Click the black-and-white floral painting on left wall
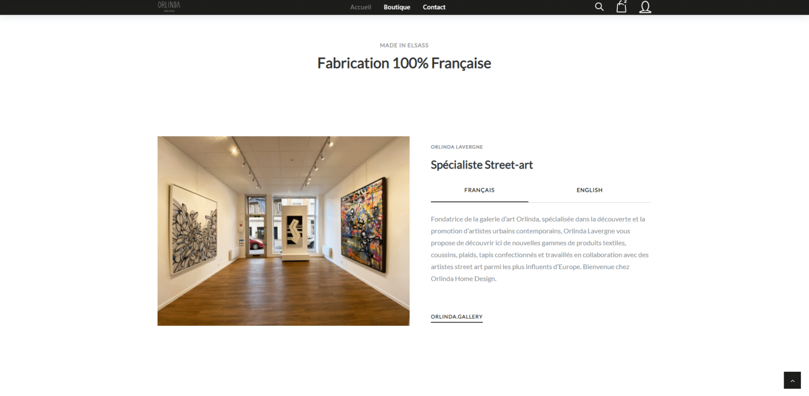The image size is (809, 396). 194,229
